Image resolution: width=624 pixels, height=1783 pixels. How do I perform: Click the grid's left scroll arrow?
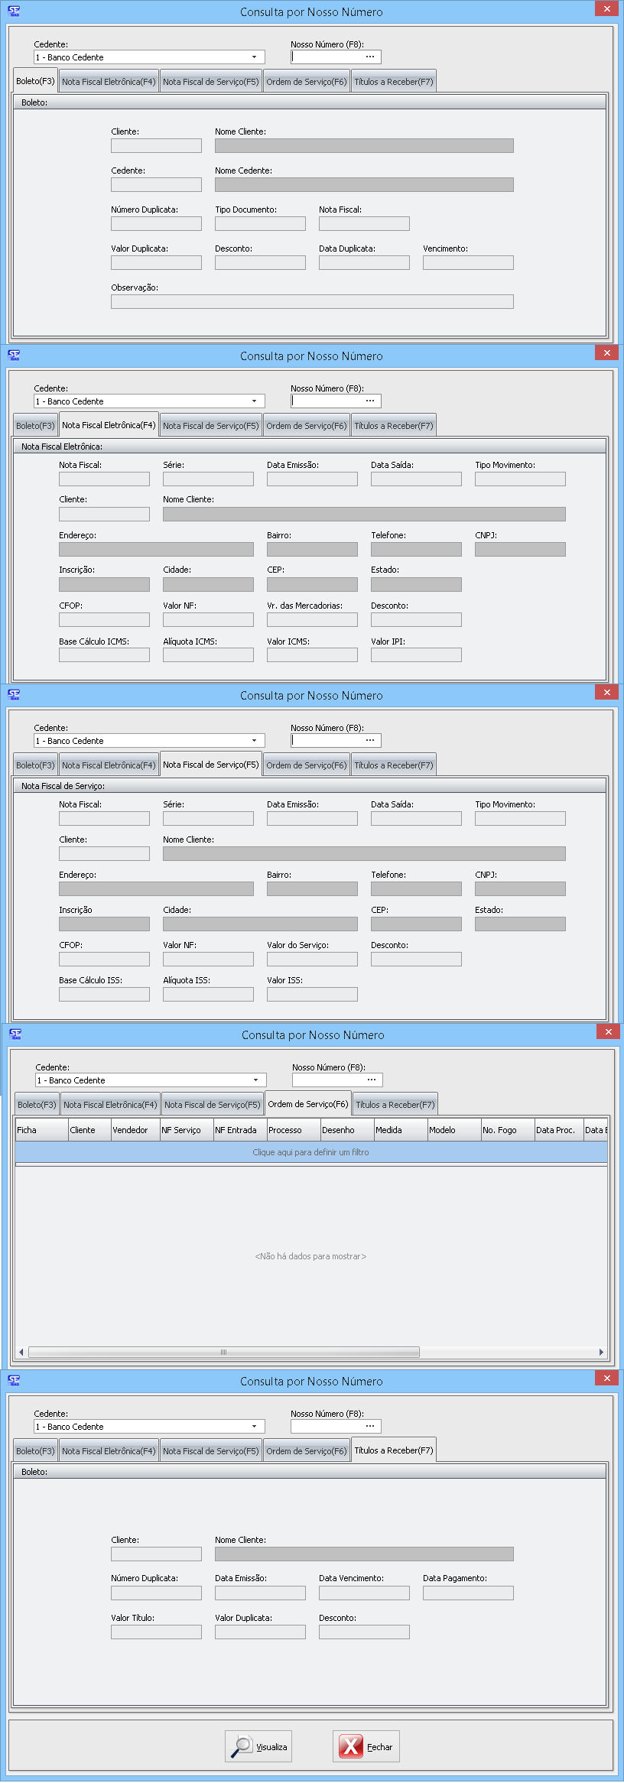(21, 1352)
